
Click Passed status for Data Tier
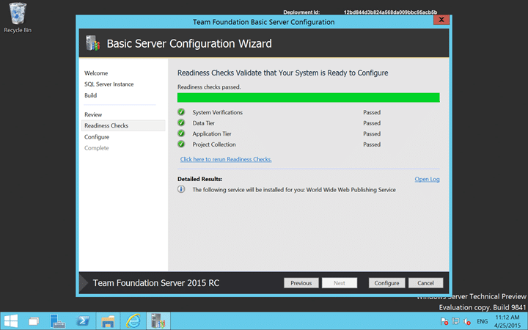(x=372, y=123)
